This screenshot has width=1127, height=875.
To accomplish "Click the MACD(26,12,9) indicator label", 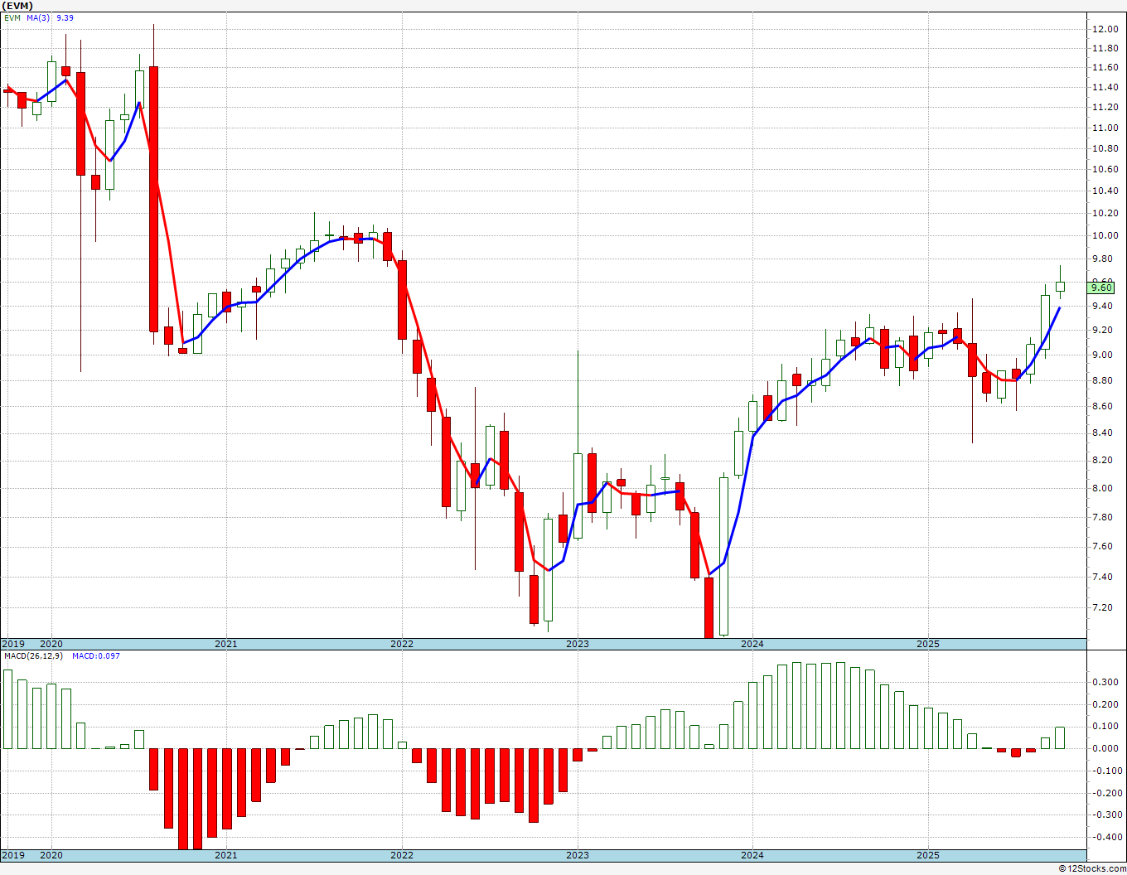I will coord(35,655).
